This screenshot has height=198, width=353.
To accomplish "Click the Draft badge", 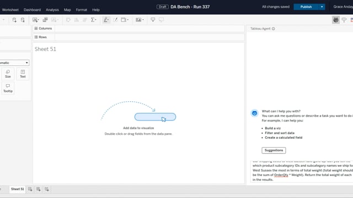I will pos(163,7).
